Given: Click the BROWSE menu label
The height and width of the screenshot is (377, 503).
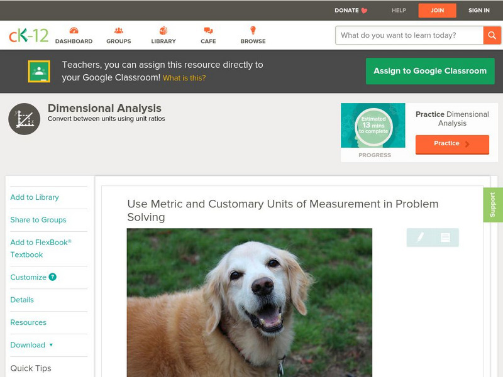Looking at the screenshot, I should tap(253, 41).
